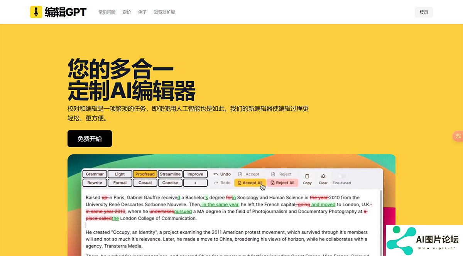Screen dimensions: 463x256
Task: Click the paragraph starting "He created"
Action: tap(226, 239)
